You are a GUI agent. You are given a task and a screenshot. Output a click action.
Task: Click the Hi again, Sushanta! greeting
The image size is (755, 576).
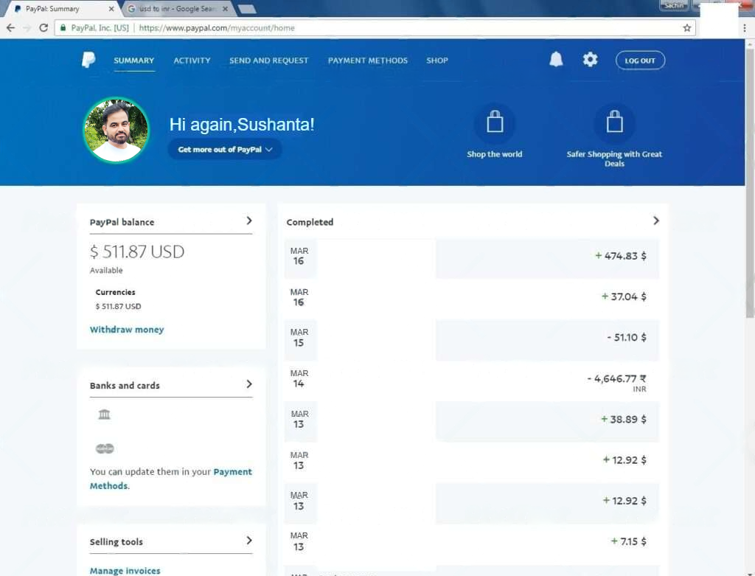[x=242, y=124]
